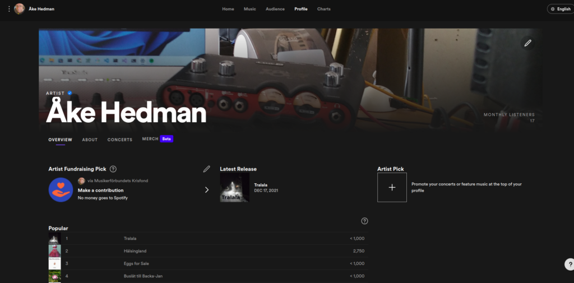Click large Åke Hedman artist heading
Screen dimensions: 574x283
[126, 112]
